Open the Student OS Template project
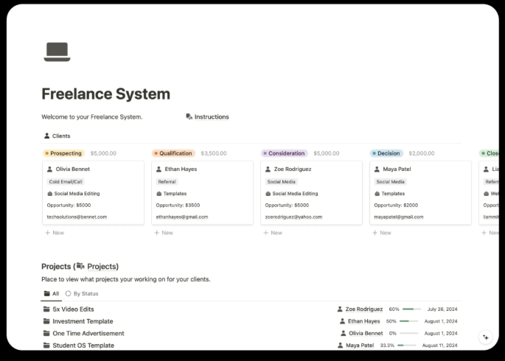Screen dimensions: 505x361 coord(83,346)
